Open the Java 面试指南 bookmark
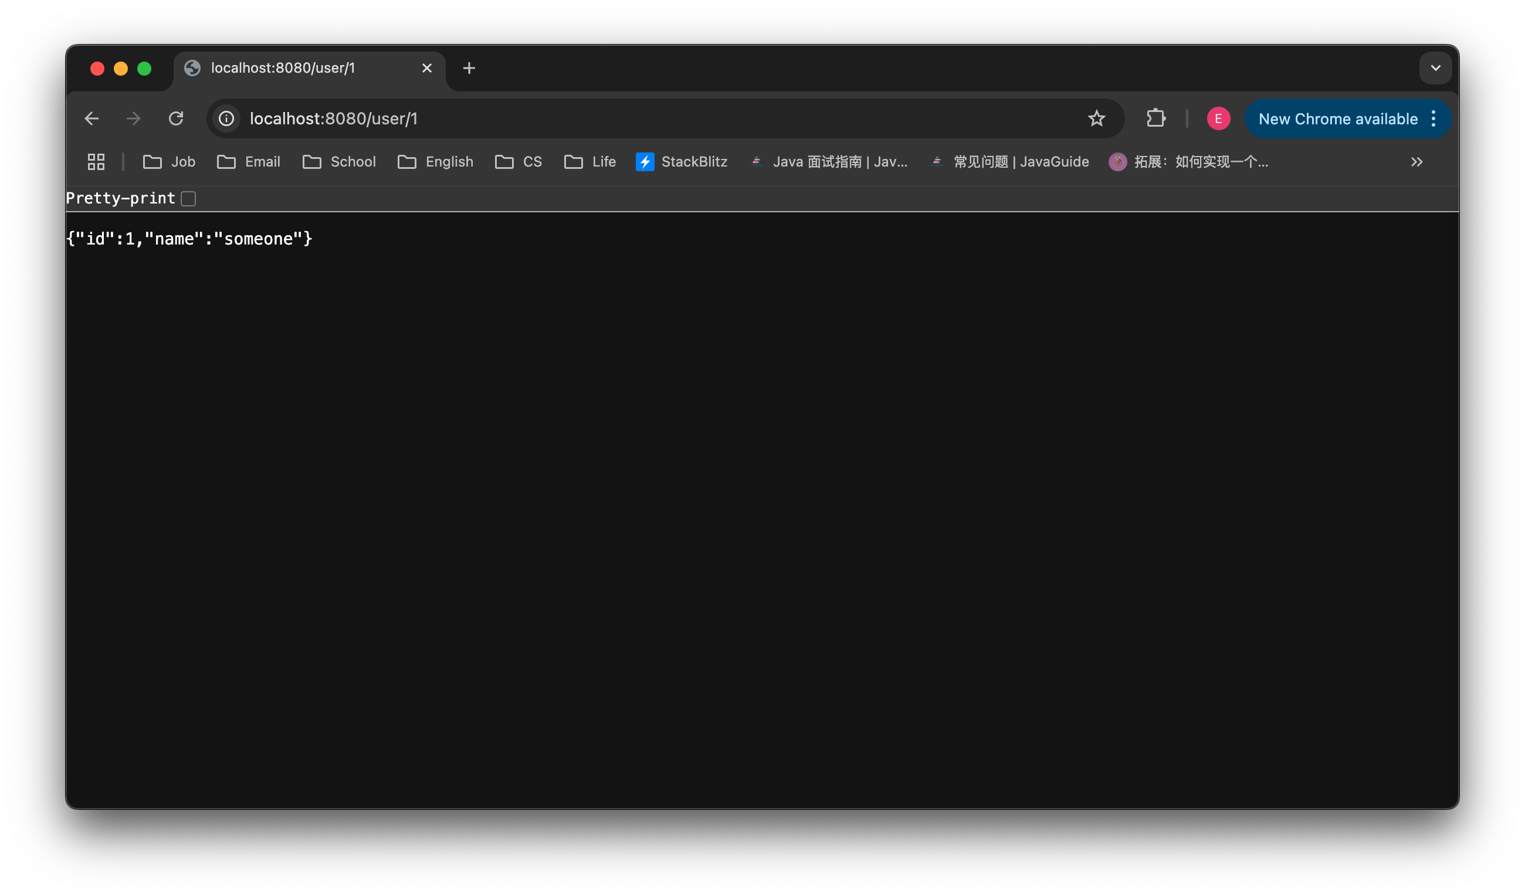The height and width of the screenshot is (896, 1525). tap(829, 161)
